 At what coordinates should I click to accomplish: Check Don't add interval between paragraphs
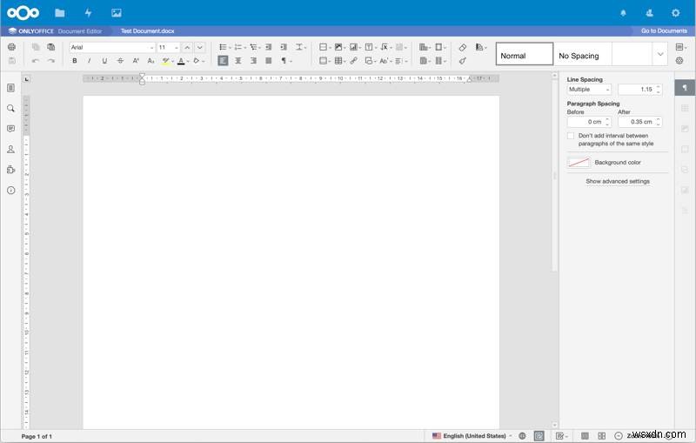pos(571,136)
